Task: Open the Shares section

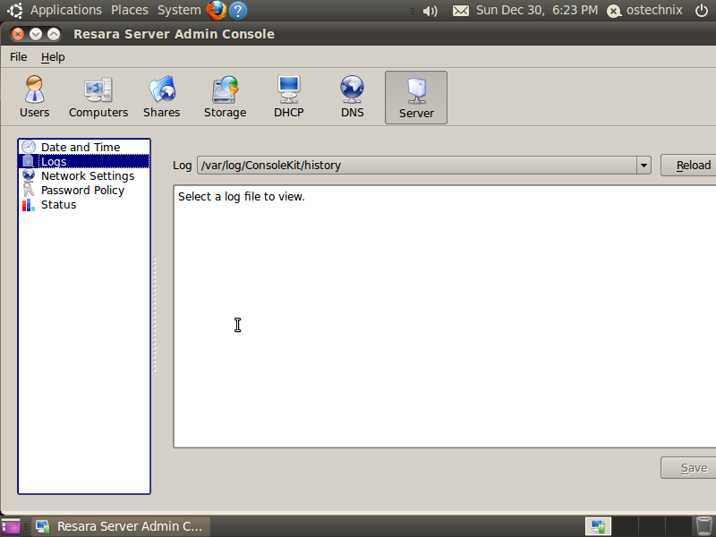Action: click(x=162, y=97)
